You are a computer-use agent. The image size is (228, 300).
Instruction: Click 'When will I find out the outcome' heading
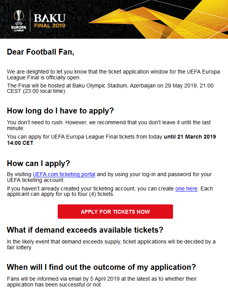point(101,267)
